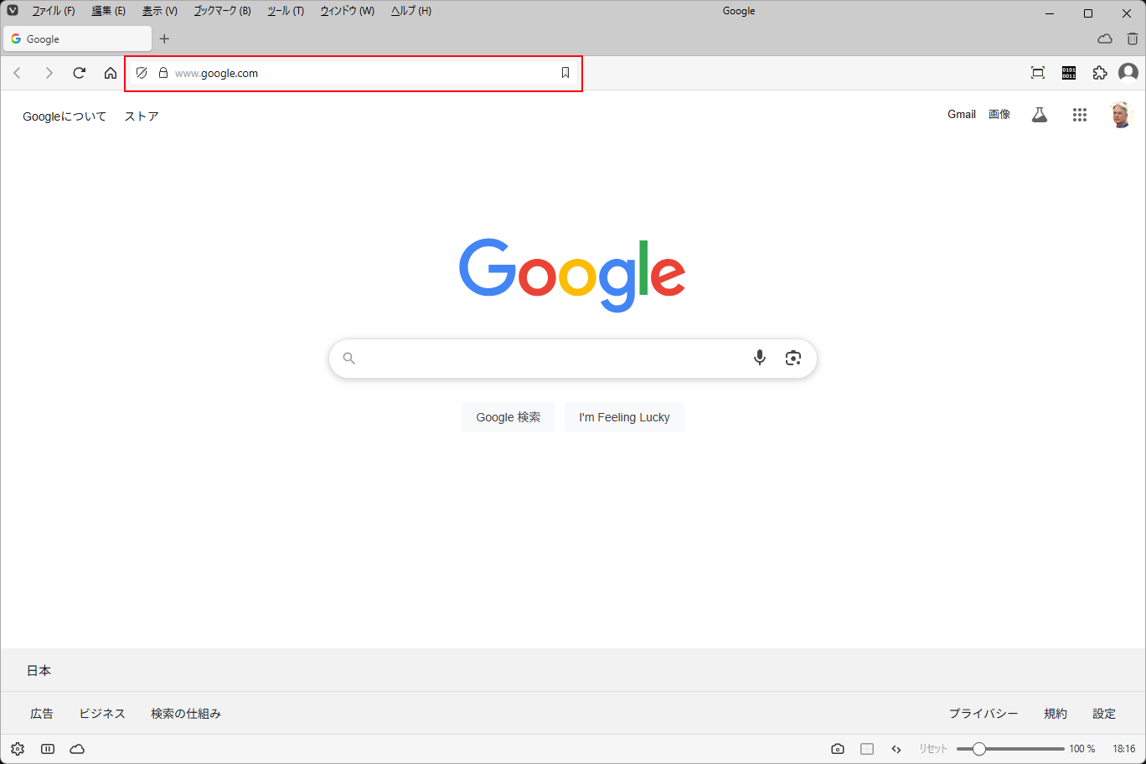This screenshot has width=1146, height=764.
Task: Close the Vivaldi window
Action: coord(1127,13)
